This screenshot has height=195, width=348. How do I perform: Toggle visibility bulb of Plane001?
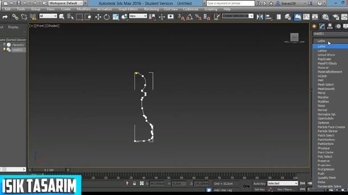pos(4,44)
